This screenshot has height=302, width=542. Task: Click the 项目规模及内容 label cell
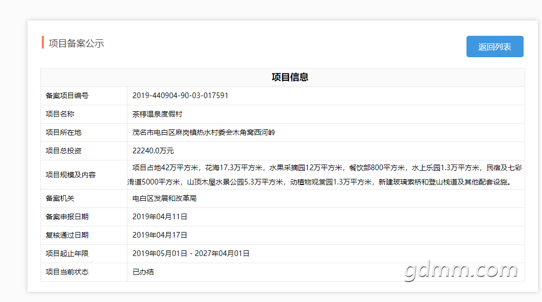click(x=84, y=175)
